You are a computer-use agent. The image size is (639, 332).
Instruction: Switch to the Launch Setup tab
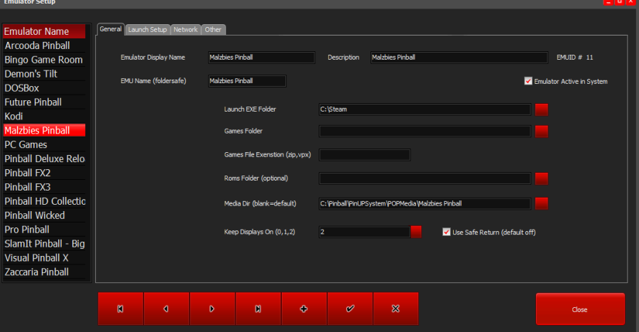pyautogui.click(x=148, y=29)
